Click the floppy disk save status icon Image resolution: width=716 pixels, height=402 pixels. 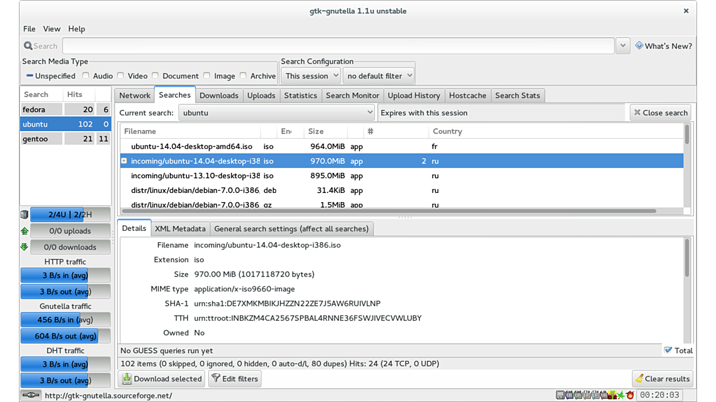click(560, 395)
